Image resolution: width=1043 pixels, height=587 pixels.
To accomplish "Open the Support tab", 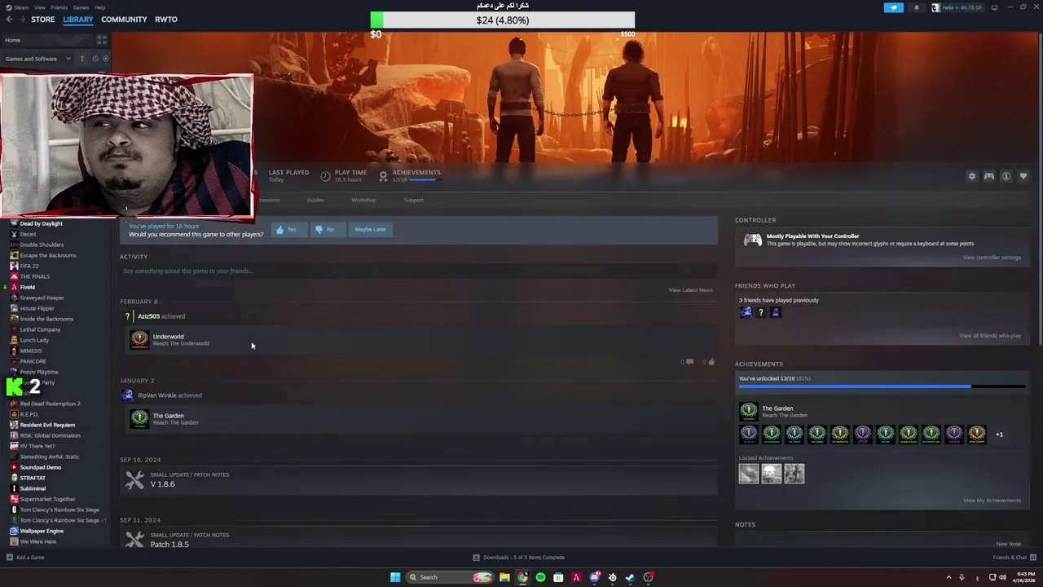I will click(414, 200).
